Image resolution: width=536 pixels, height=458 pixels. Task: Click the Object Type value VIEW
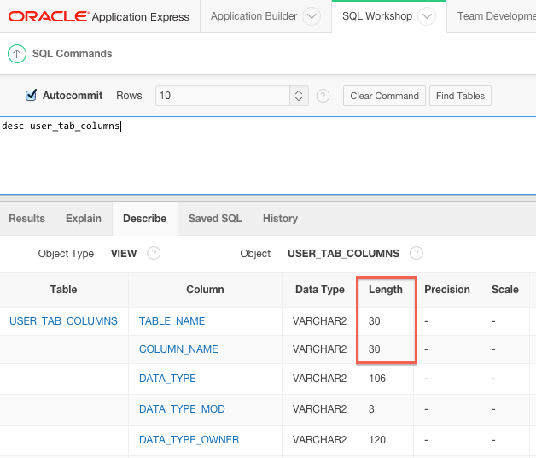pos(124,253)
